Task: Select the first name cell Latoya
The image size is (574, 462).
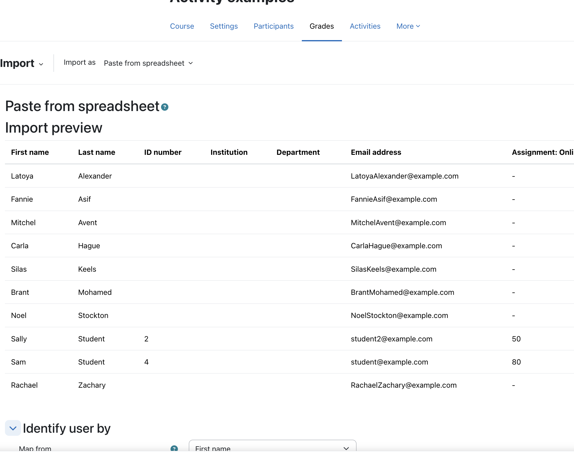Action: tap(22, 176)
